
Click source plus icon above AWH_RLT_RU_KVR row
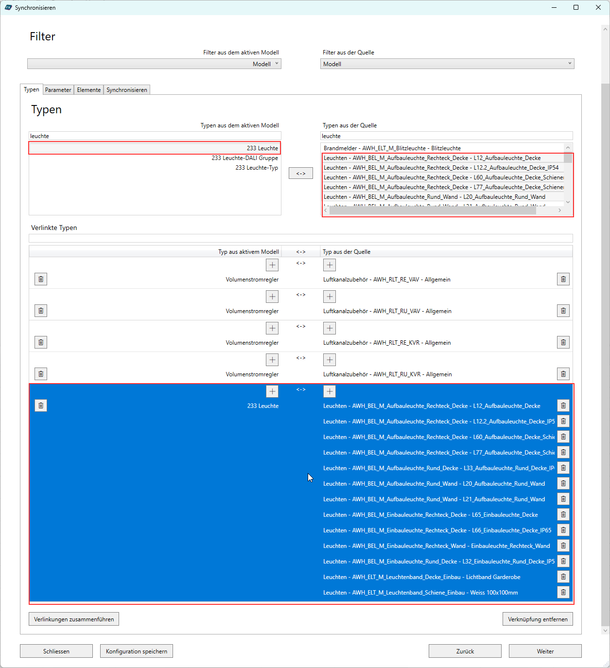pyautogui.click(x=330, y=360)
